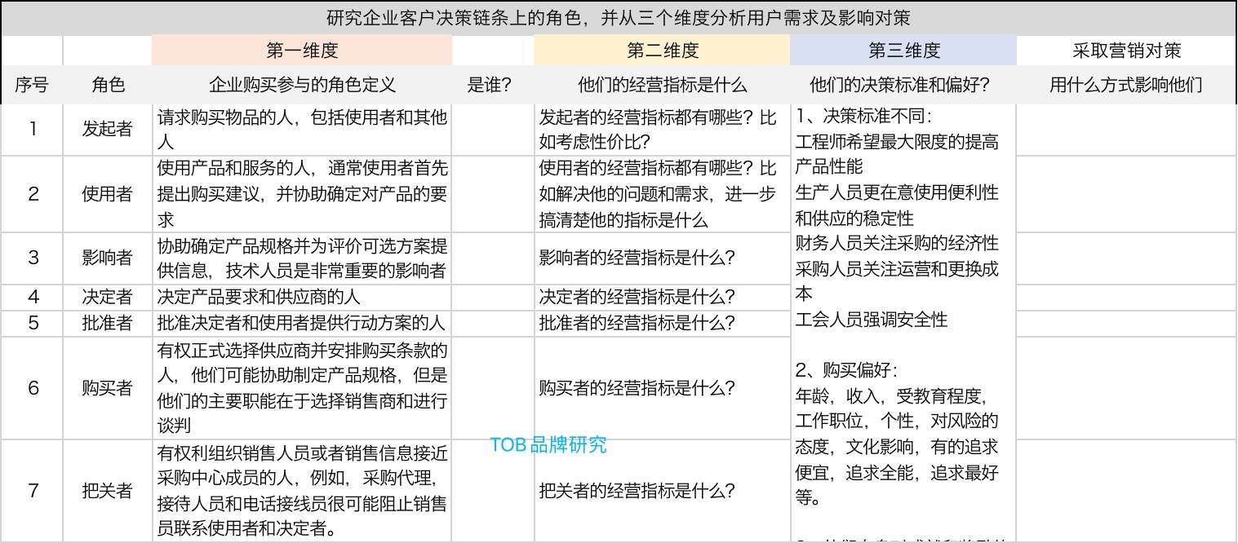1238x543 pixels.
Task: Click the TOB品牌研究 watermark text
Action: [x=548, y=445]
